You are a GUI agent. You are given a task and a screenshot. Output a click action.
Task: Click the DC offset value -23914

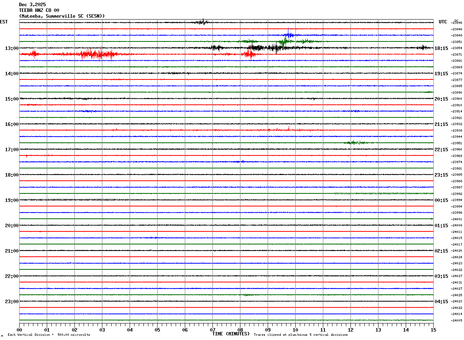(456, 112)
